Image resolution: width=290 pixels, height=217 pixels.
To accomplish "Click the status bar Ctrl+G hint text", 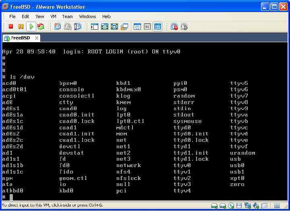I will pyautogui.click(x=52, y=205).
